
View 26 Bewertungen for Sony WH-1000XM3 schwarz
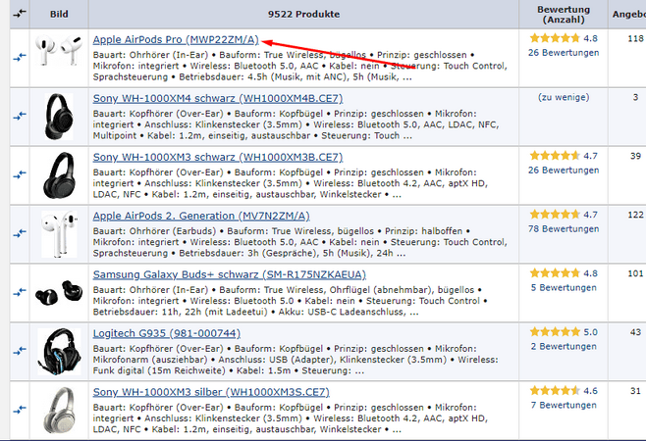[x=564, y=170]
